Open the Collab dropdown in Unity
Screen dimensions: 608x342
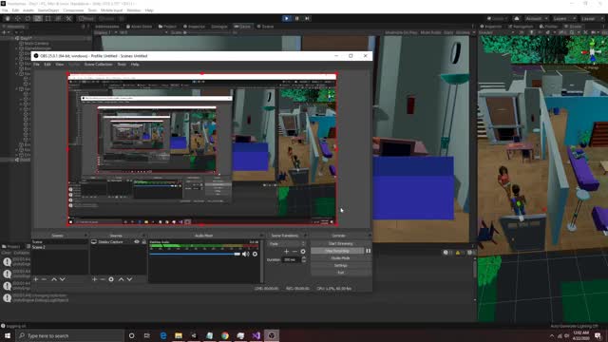point(498,19)
